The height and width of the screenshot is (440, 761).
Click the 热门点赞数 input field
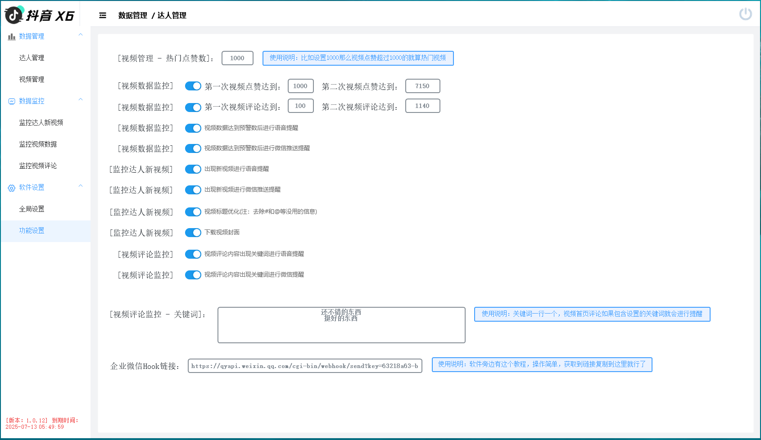[x=237, y=58]
